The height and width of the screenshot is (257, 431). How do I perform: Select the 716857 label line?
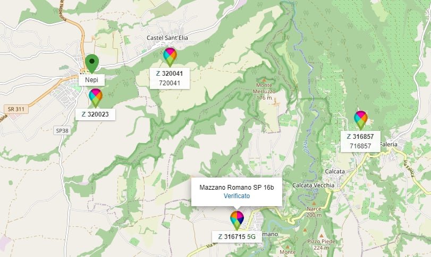click(x=360, y=146)
